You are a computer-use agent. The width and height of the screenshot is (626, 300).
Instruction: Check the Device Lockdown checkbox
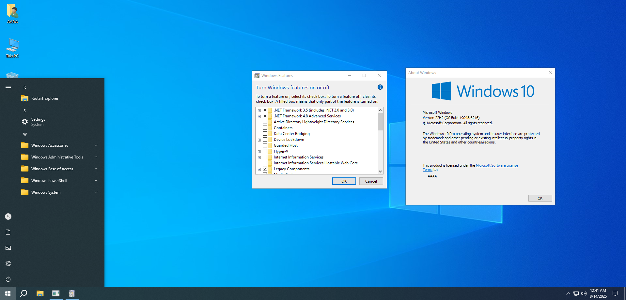click(265, 140)
